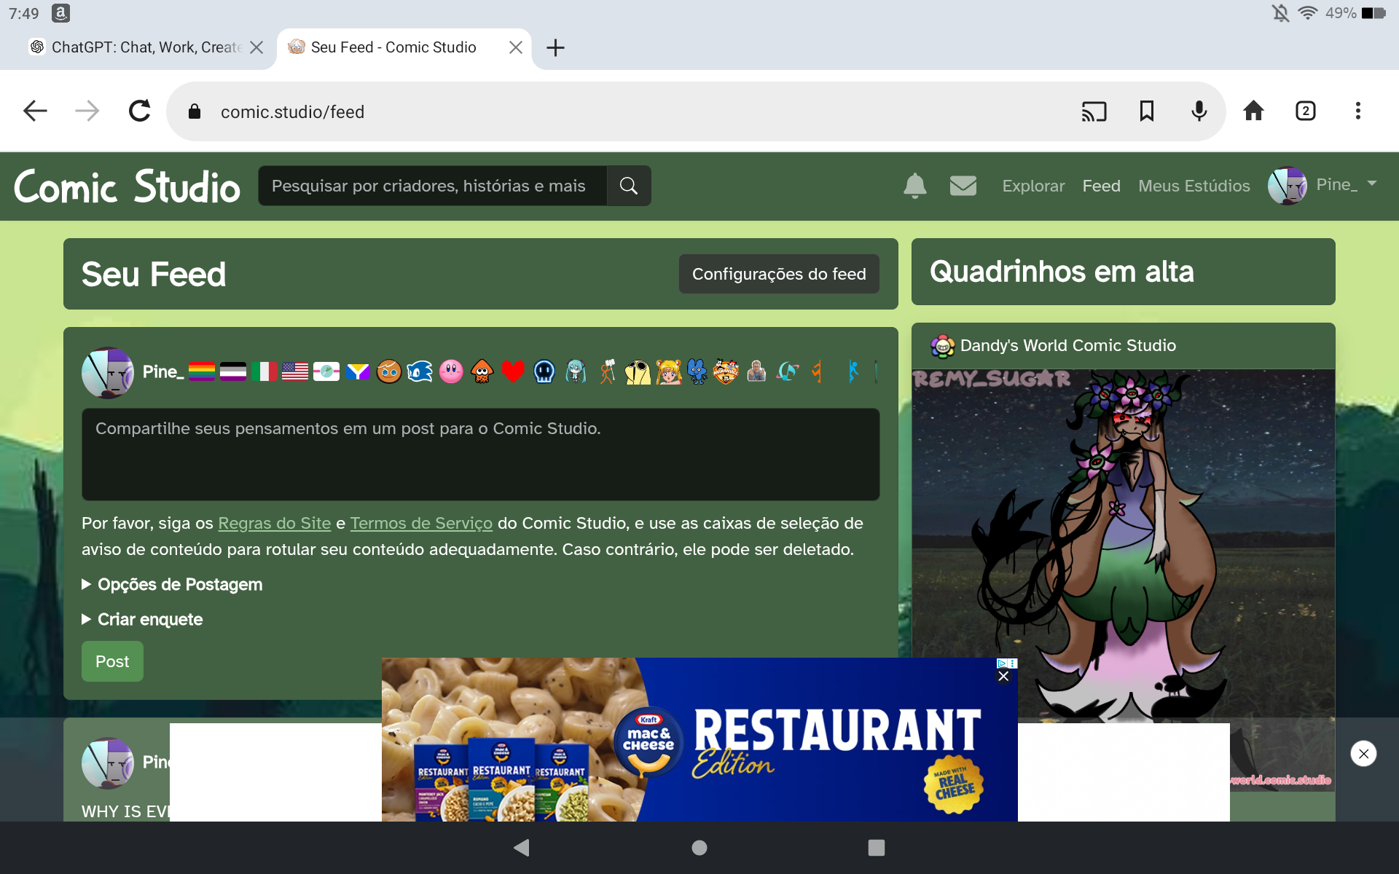This screenshot has height=874, width=1399.
Task: Click the Italy flag badge
Action: [264, 371]
